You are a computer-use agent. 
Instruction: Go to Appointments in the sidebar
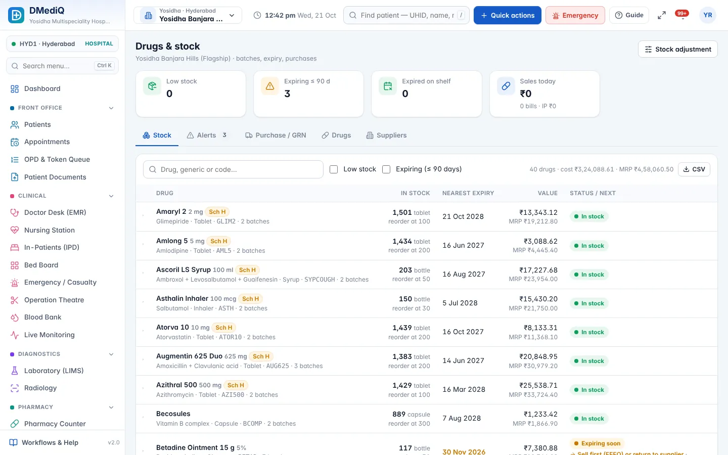point(62,142)
